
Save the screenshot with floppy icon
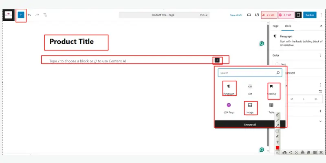point(315,152)
